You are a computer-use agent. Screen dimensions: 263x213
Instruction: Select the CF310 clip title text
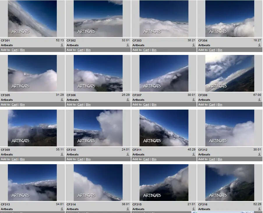[x=71, y=150]
